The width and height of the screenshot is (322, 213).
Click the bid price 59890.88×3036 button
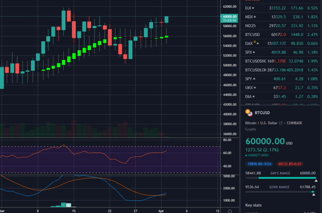point(259,164)
